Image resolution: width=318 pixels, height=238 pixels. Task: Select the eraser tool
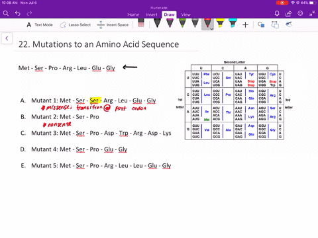[141, 22]
